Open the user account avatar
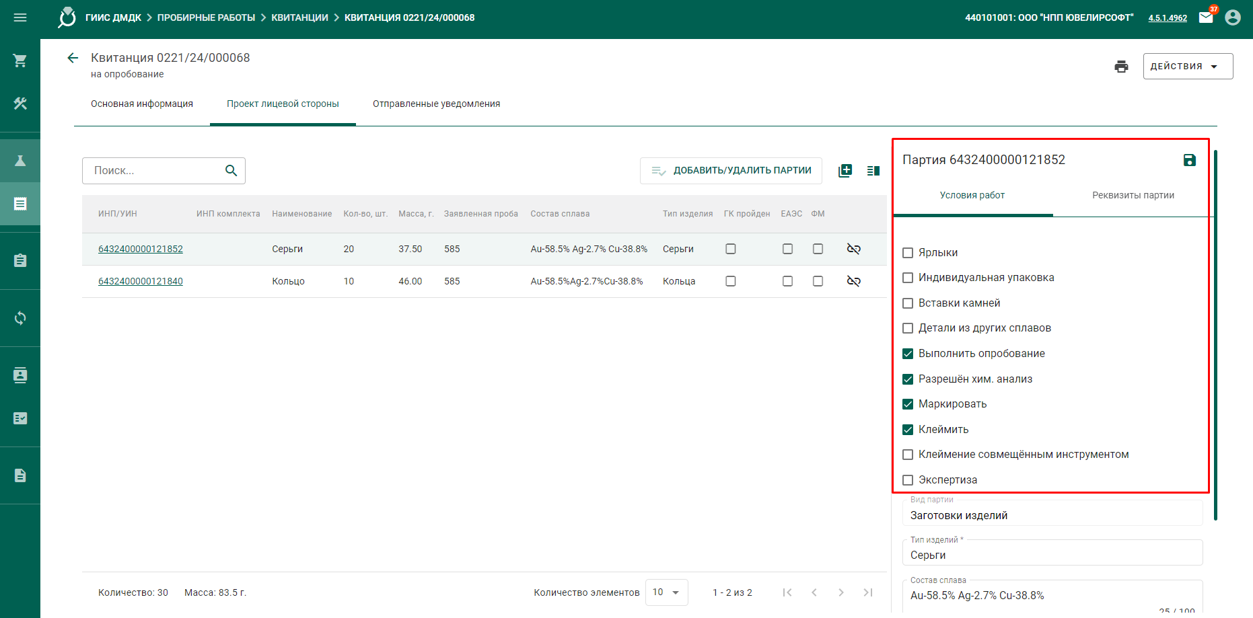This screenshot has width=1253, height=618. pyautogui.click(x=1233, y=17)
